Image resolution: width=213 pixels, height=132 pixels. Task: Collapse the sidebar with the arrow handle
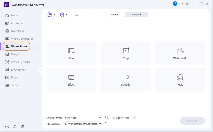[x=41, y=70]
